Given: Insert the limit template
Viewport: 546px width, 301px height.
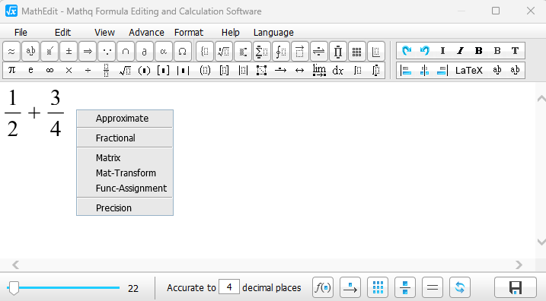Looking at the screenshot, I should point(319,70).
